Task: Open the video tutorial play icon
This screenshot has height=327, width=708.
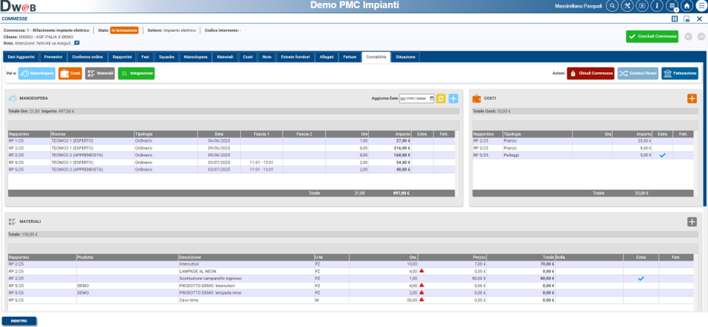Action: [x=642, y=6]
